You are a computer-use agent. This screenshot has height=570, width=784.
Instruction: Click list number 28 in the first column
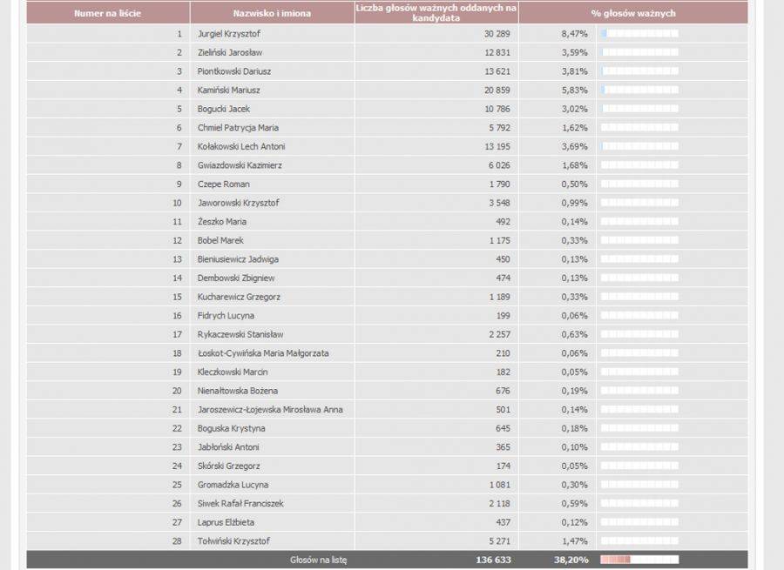coord(177,541)
